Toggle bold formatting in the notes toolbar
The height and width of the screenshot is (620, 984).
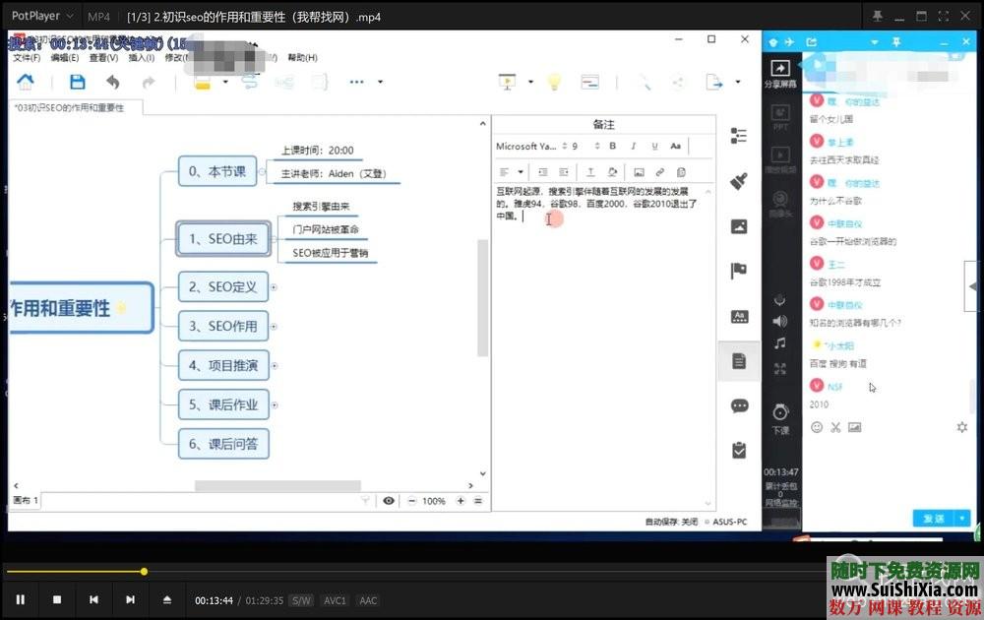coord(613,146)
